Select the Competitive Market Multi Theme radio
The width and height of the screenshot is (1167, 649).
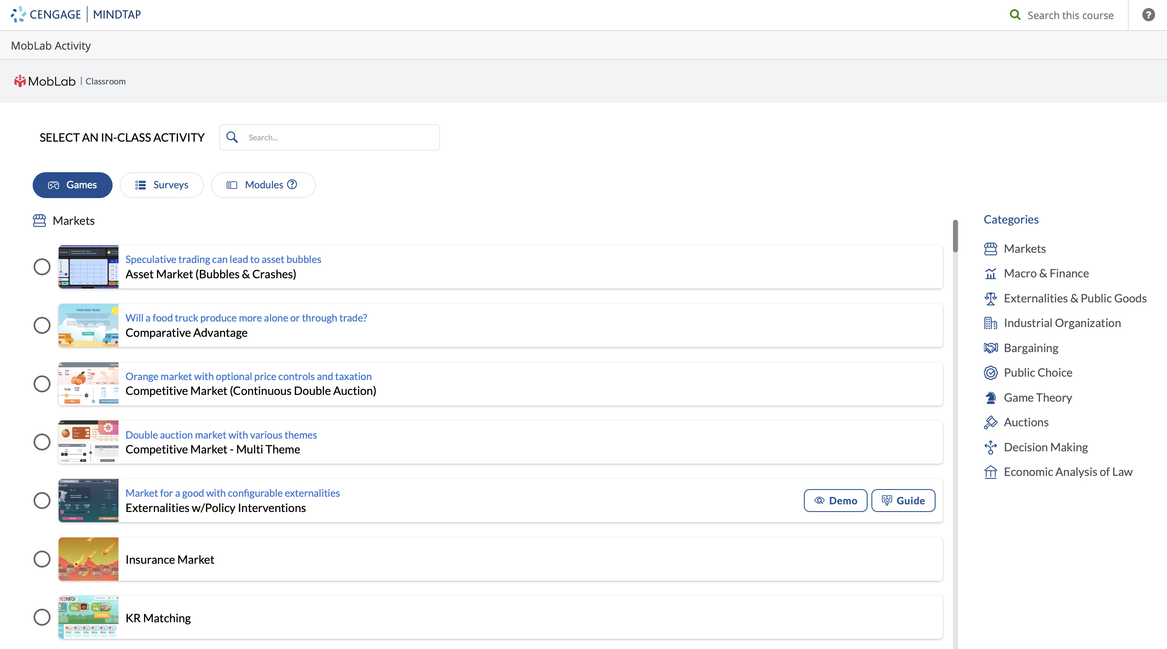[42, 442]
